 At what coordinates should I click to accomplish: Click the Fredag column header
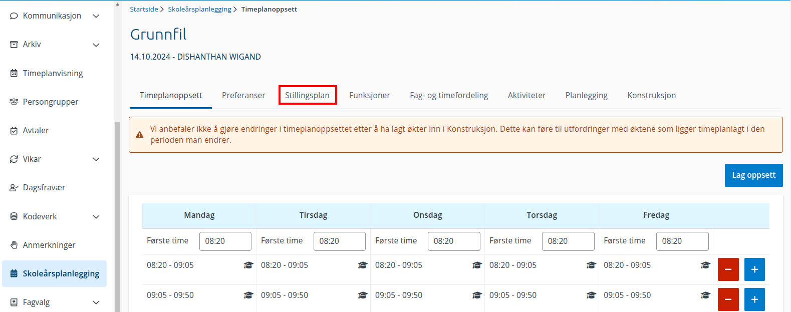tap(656, 215)
